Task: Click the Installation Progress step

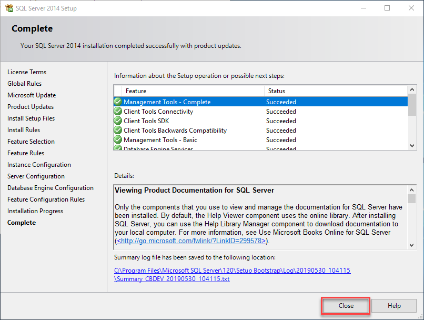Action: point(35,211)
